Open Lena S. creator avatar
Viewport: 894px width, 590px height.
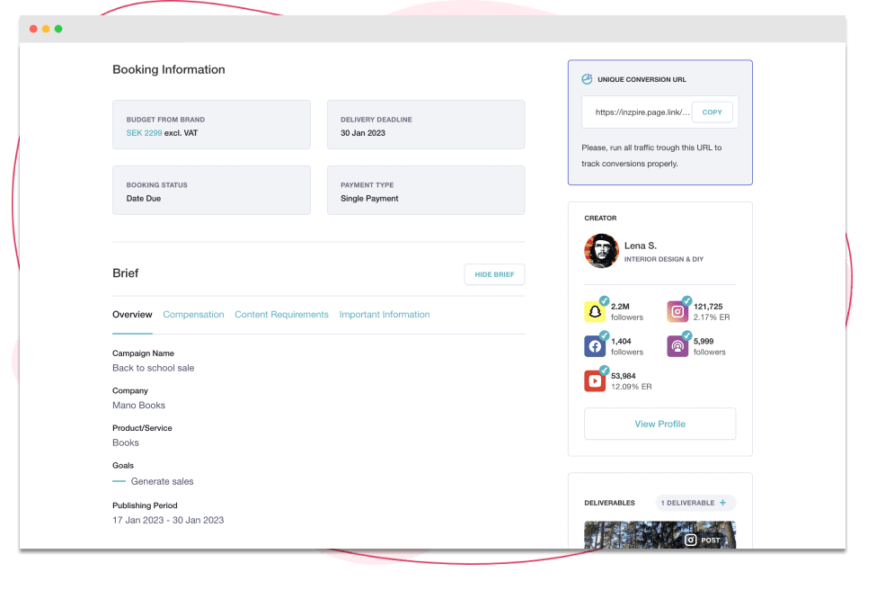click(x=601, y=251)
